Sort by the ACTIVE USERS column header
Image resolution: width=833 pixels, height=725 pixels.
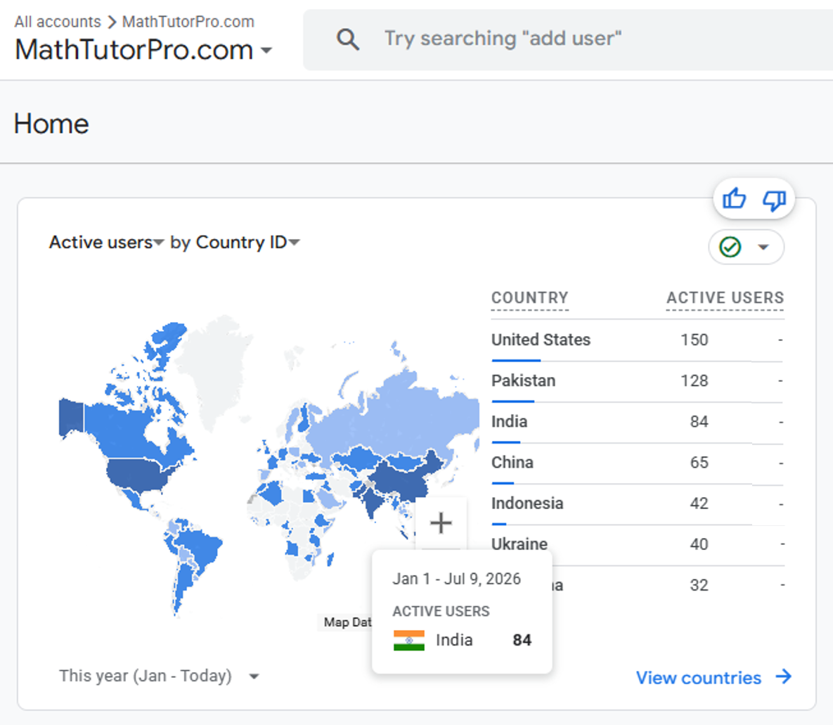[725, 297]
